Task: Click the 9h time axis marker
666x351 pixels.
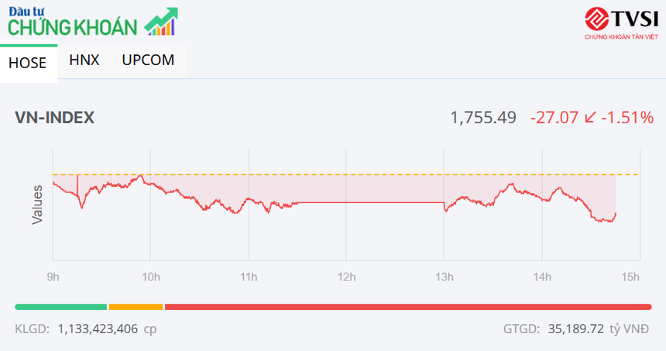Action: (53, 277)
